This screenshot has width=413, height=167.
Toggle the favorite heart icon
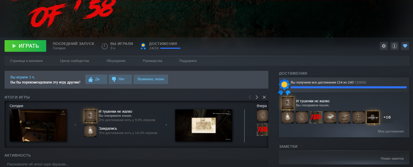point(405,46)
